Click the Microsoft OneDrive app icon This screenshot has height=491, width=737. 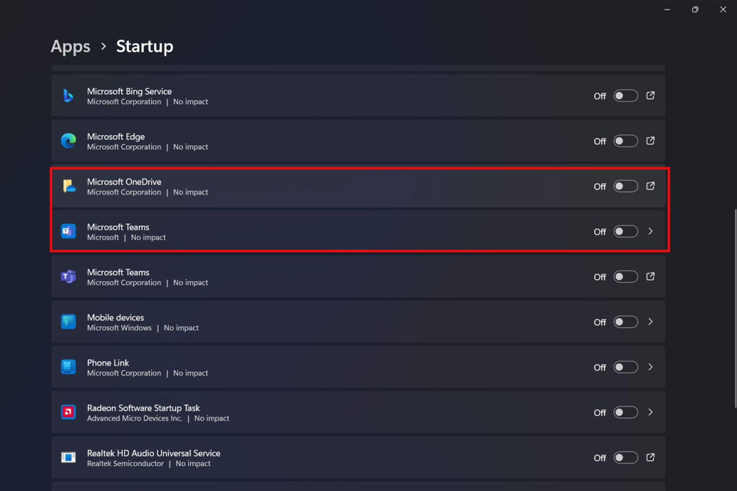click(x=68, y=186)
